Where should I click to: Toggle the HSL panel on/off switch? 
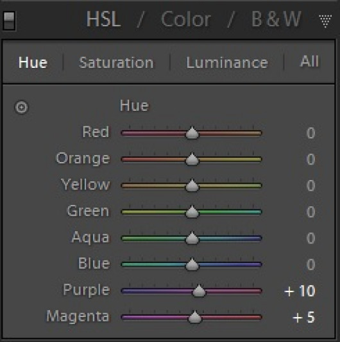(x=9, y=20)
